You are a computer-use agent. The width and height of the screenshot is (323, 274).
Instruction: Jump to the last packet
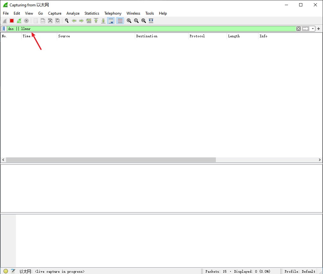[103, 21]
